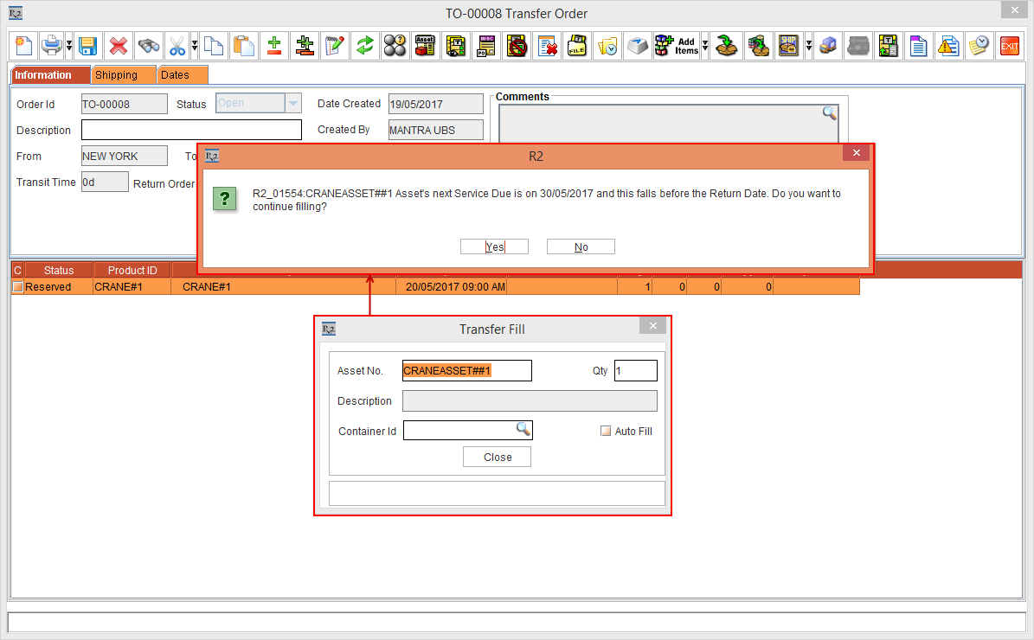The image size is (1034, 640).
Task: Open search with the binoculars icon
Action: click(149, 46)
